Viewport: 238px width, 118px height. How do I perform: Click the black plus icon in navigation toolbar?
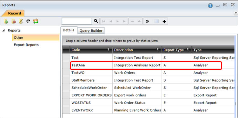(164, 22)
